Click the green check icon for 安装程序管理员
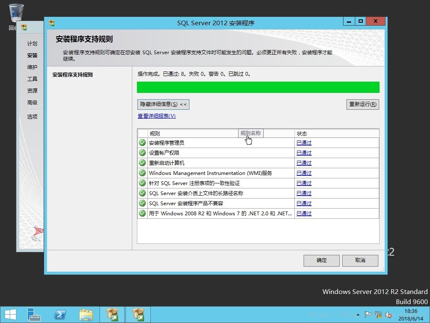Viewport: 430px width, 323px height. pyautogui.click(x=142, y=143)
